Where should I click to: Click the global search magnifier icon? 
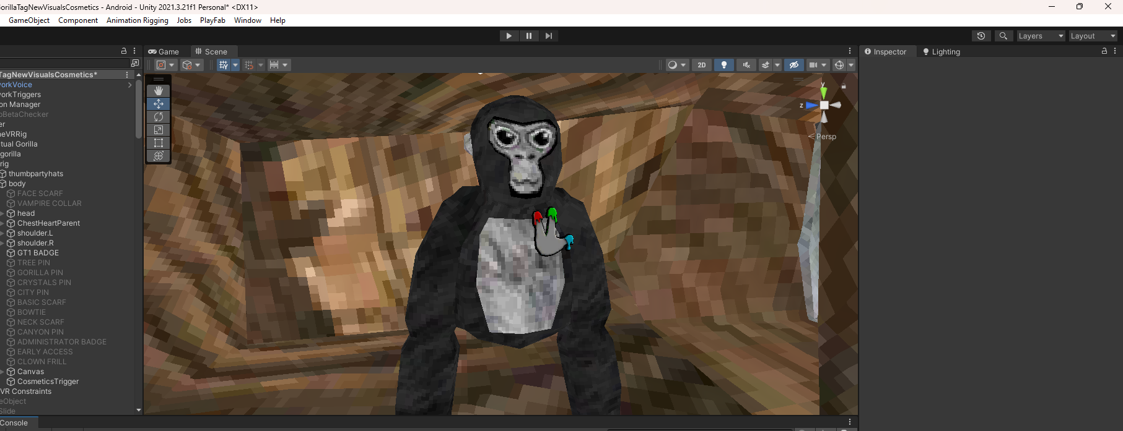[1003, 36]
